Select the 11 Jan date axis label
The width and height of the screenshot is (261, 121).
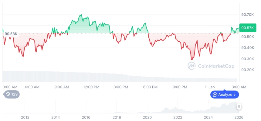pos(209,87)
